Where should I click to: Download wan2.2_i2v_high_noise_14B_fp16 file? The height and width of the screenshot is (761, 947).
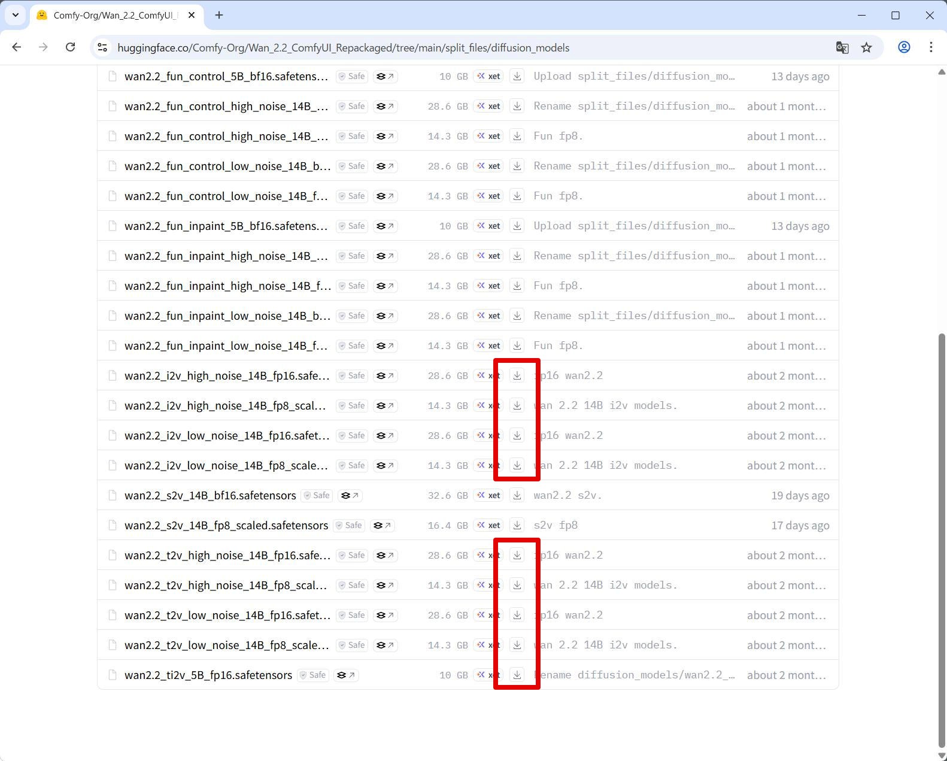click(x=517, y=375)
